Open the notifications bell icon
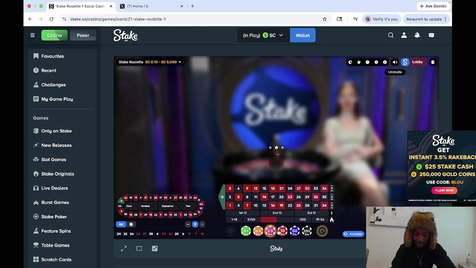Screen dimensions: 476x268 click(x=417, y=35)
